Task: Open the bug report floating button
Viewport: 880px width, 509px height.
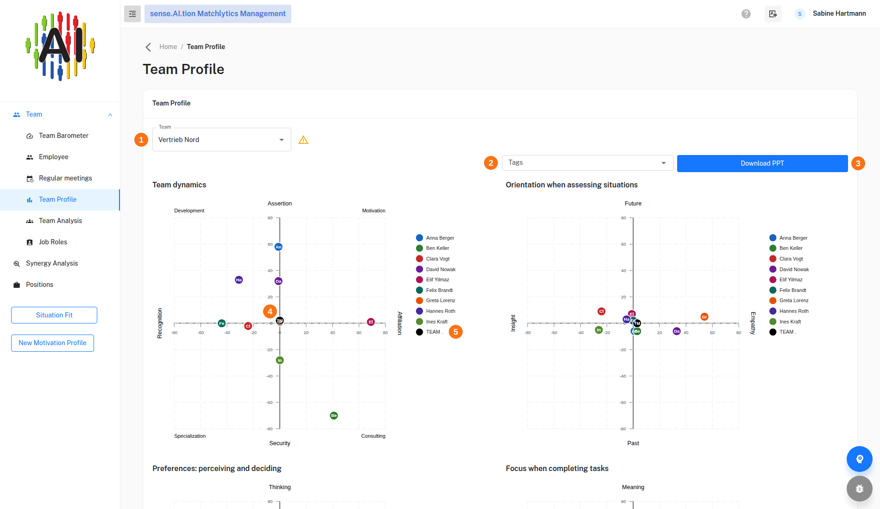Action: (860, 489)
